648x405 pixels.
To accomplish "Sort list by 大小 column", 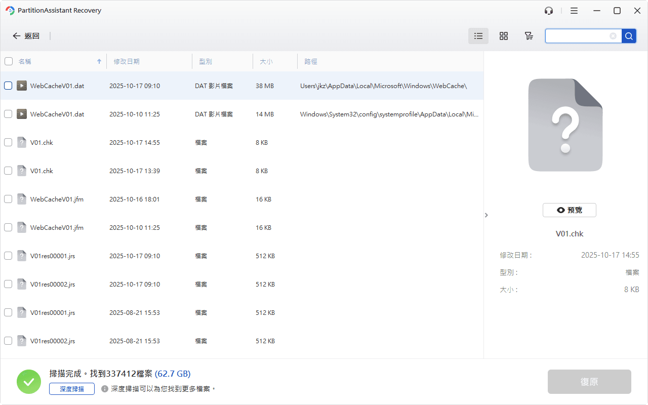I will pos(266,61).
